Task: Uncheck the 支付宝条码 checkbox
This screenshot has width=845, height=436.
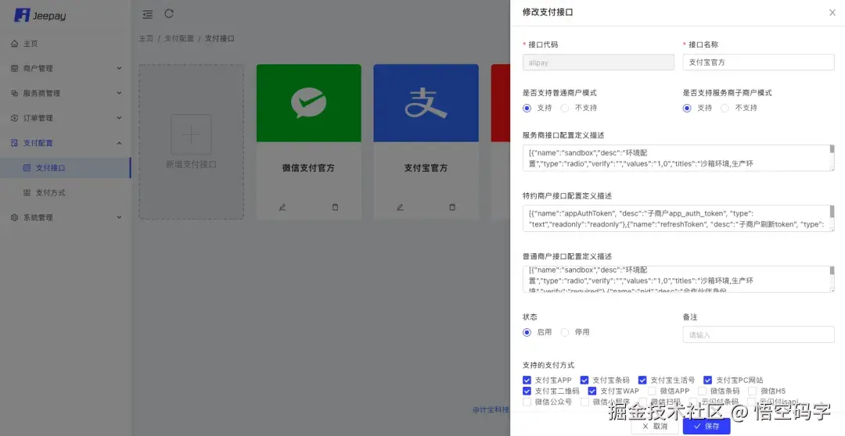Action: pyautogui.click(x=584, y=380)
